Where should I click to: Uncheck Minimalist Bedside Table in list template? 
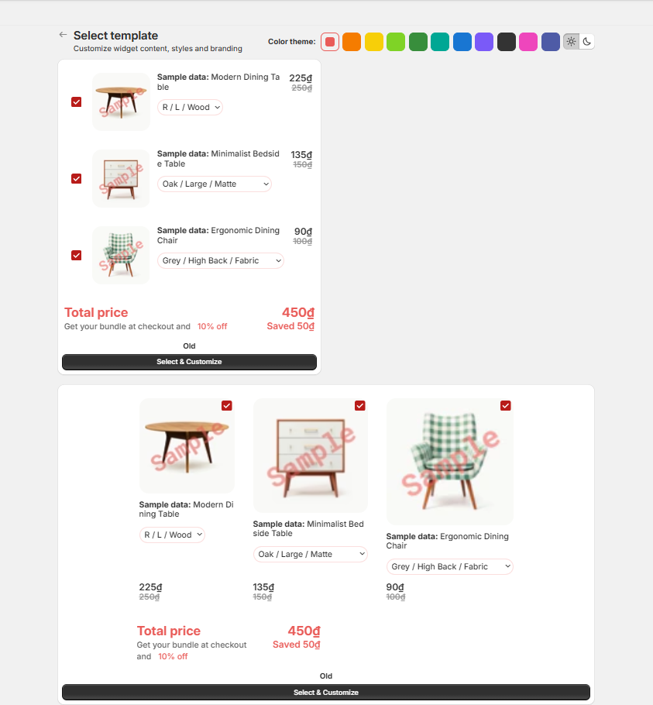pos(77,179)
